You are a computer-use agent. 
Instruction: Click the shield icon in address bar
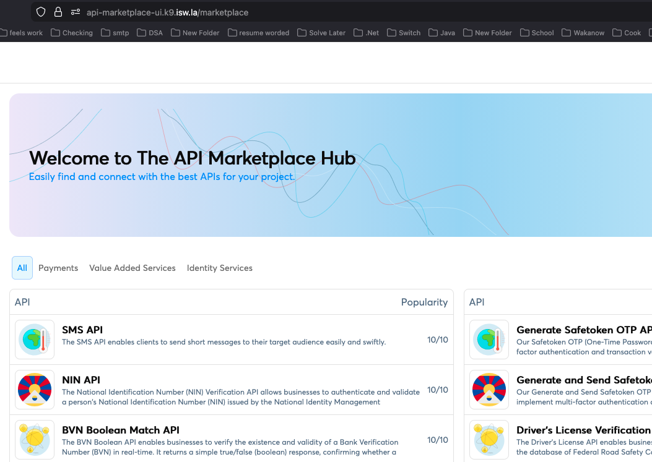click(41, 12)
